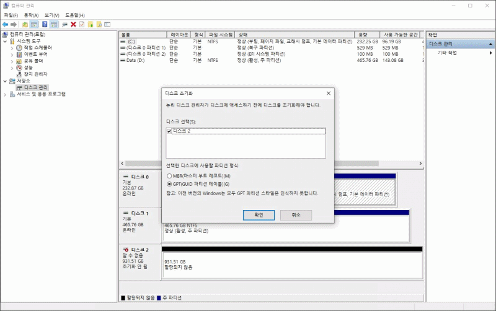Viewport: 496px width, 311px height.
Task: Click the properties checkmark page toolbar icon
Action: point(82,24)
